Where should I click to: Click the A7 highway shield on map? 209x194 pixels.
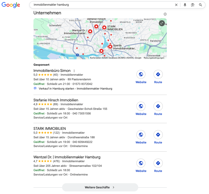point(77,55)
